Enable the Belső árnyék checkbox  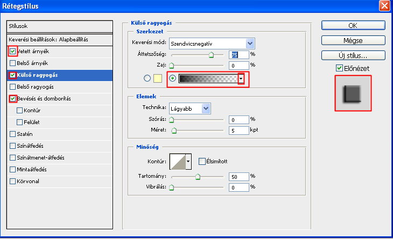12,63
